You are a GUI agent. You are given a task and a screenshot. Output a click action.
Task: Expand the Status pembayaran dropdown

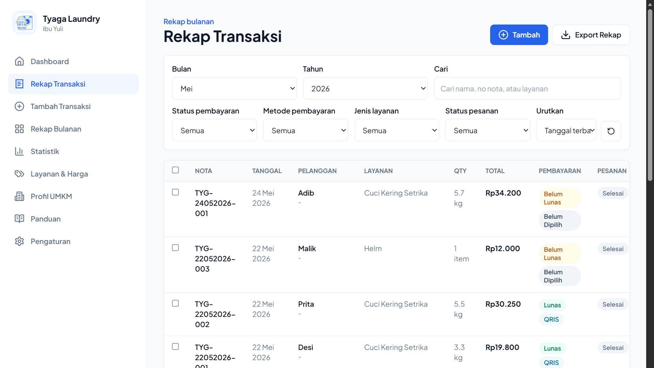214,131
